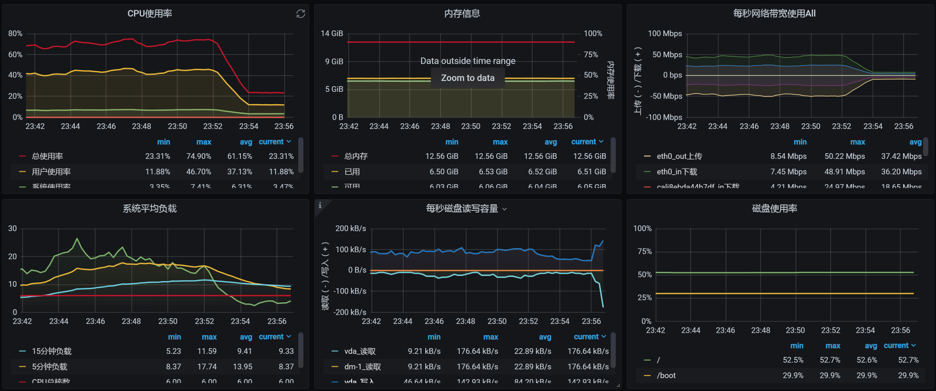The height and width of the screenshot is (391, 936).
Task: Sort by current column in the 系统平均负载 legend
Action: click(x=275, y=337)
